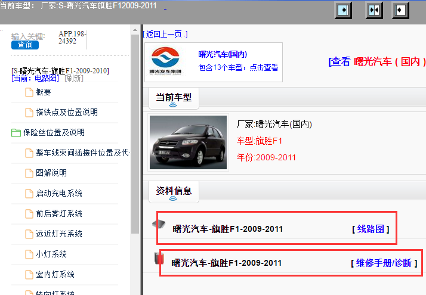The image size is (426, 295).
Task: Select 图解说明 entry
Action: 51,173
